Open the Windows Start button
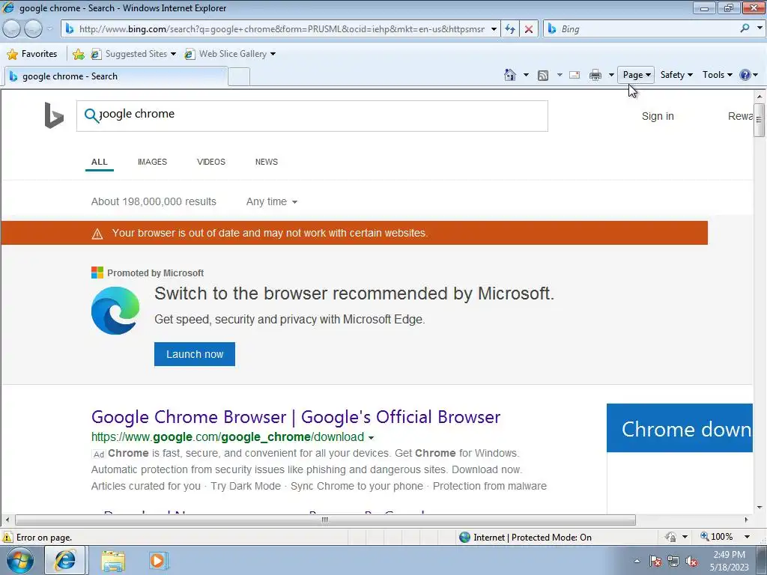The width and height of the screenshot is (767, 575). 20,560
